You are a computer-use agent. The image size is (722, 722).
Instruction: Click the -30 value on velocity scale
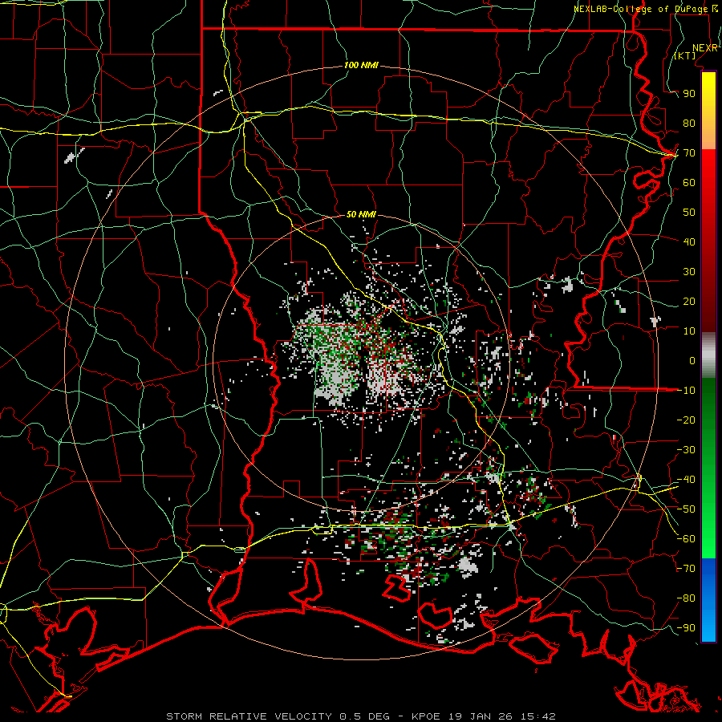click(x=686, y=450)
